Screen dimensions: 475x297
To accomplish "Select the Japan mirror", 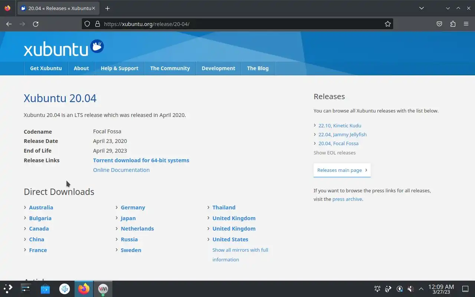I will click(128, 218).
